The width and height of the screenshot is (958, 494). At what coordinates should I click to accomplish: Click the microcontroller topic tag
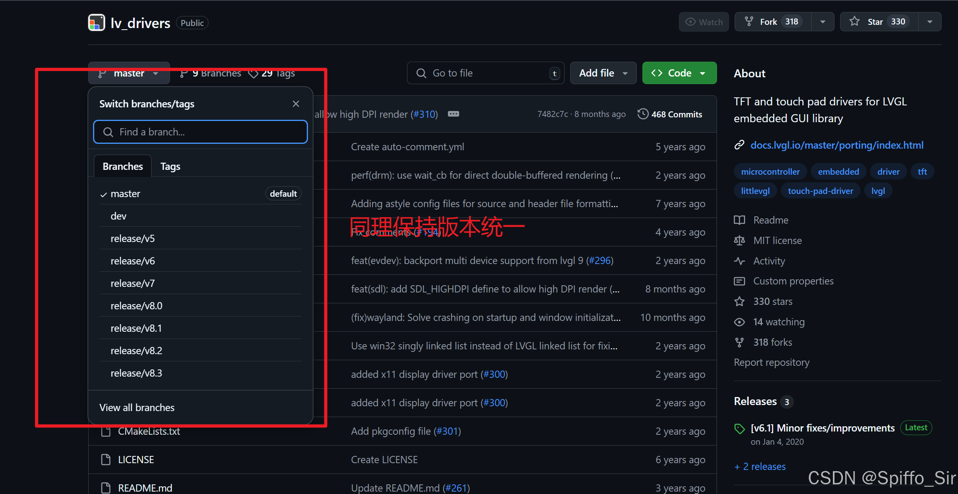click(x=770, y=171)
